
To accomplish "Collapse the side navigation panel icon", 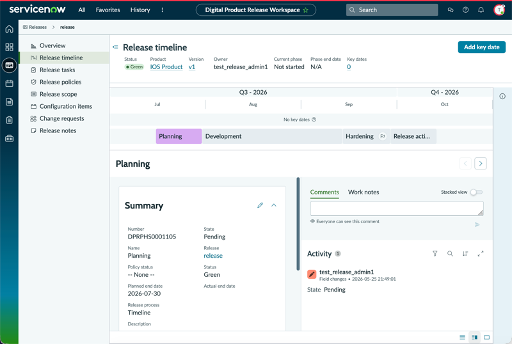I will (x=115, y=47).
